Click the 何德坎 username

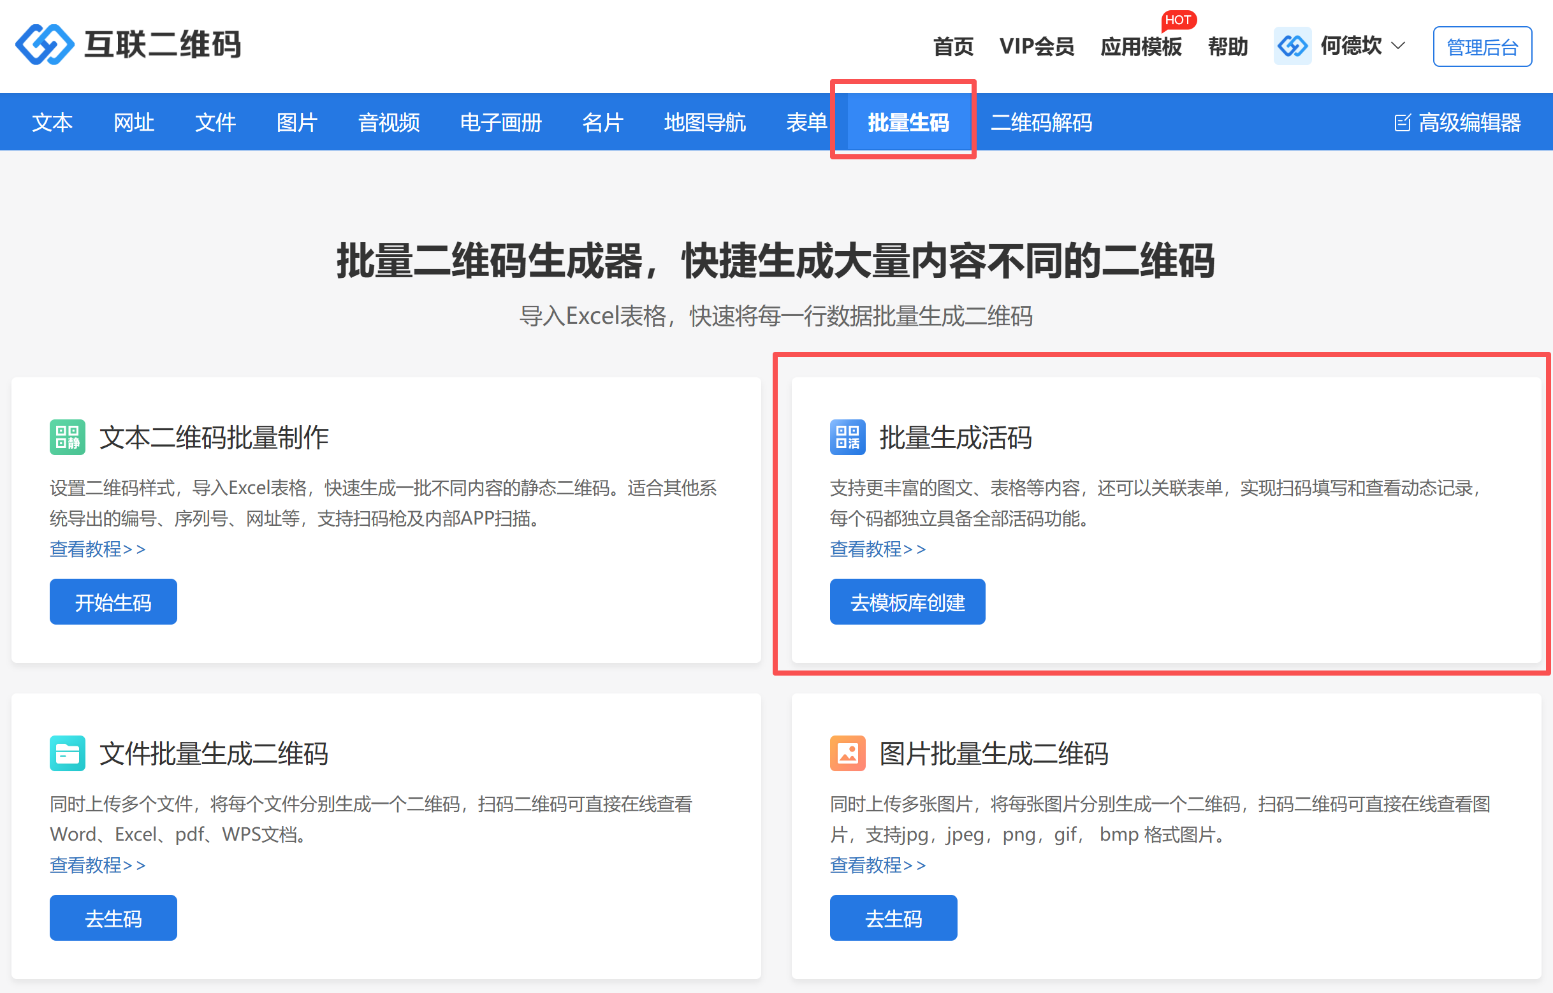click(1350, 46)
